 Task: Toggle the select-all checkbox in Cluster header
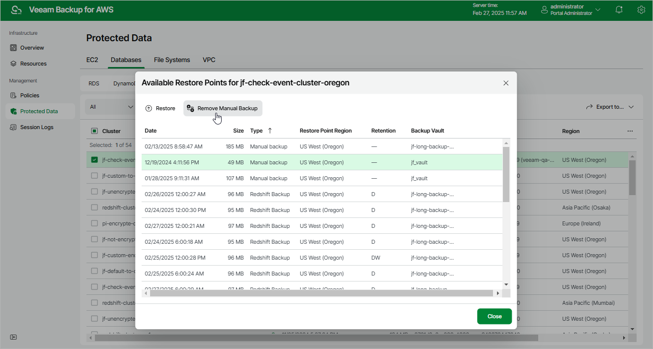pos(94,131)
